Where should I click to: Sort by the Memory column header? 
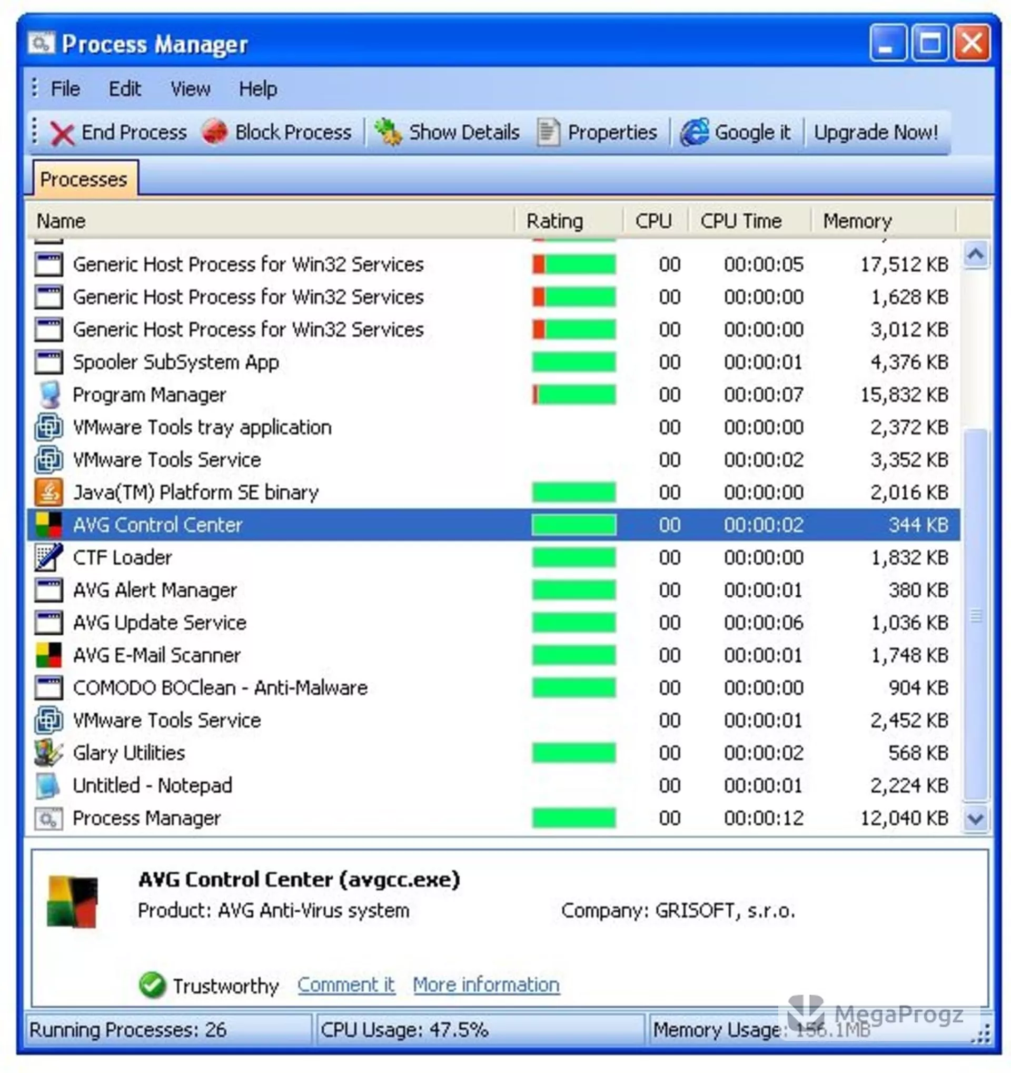(x=883, y=221)
